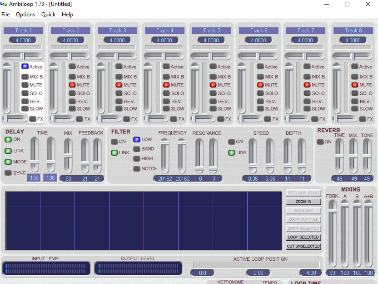Enable the filter ON switch
Viewport: 378px width, 284px height.
pos(114,142)
